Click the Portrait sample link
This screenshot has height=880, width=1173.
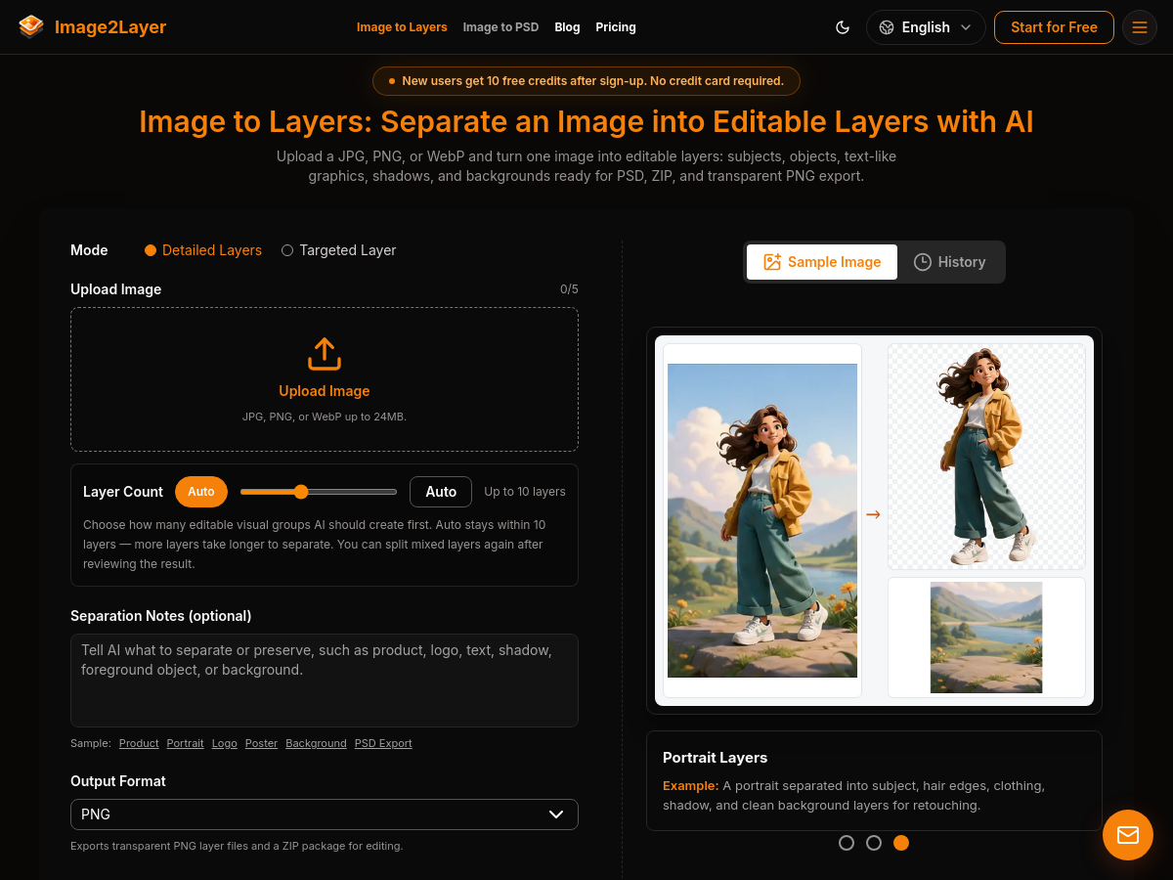(186, 743)
